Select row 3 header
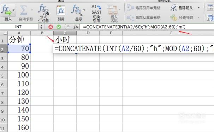 coord(4,57)
